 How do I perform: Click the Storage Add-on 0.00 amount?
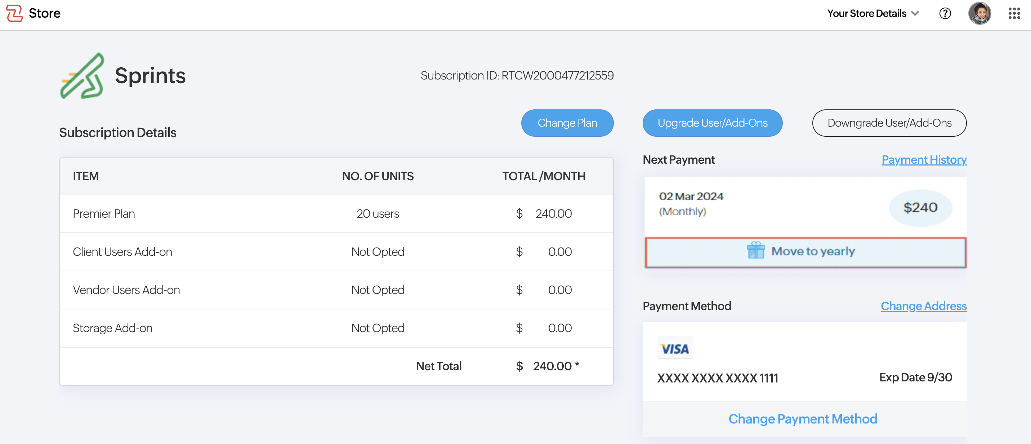(560, 328)
